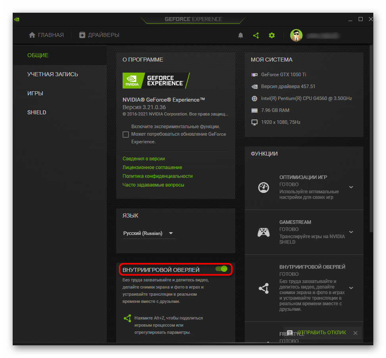Screen dimensions: 386x358
Task: Click the Версия 3.21.0.36 text
Action: (x=144, y=107)
